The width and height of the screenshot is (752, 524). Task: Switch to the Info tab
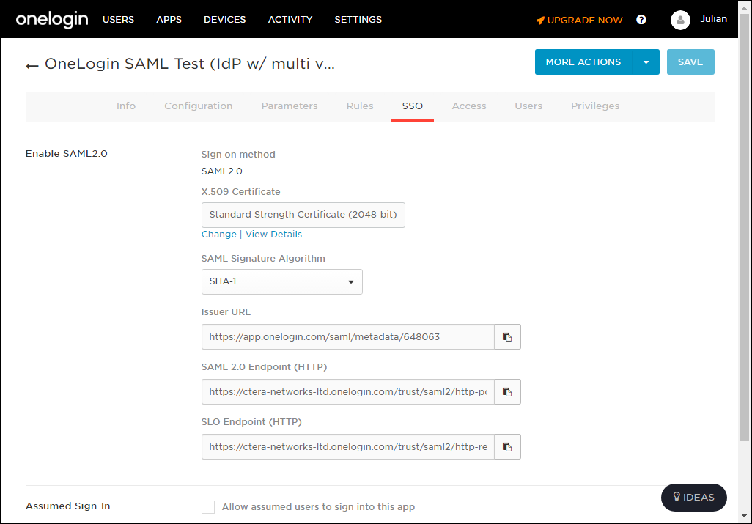point(126,106)
